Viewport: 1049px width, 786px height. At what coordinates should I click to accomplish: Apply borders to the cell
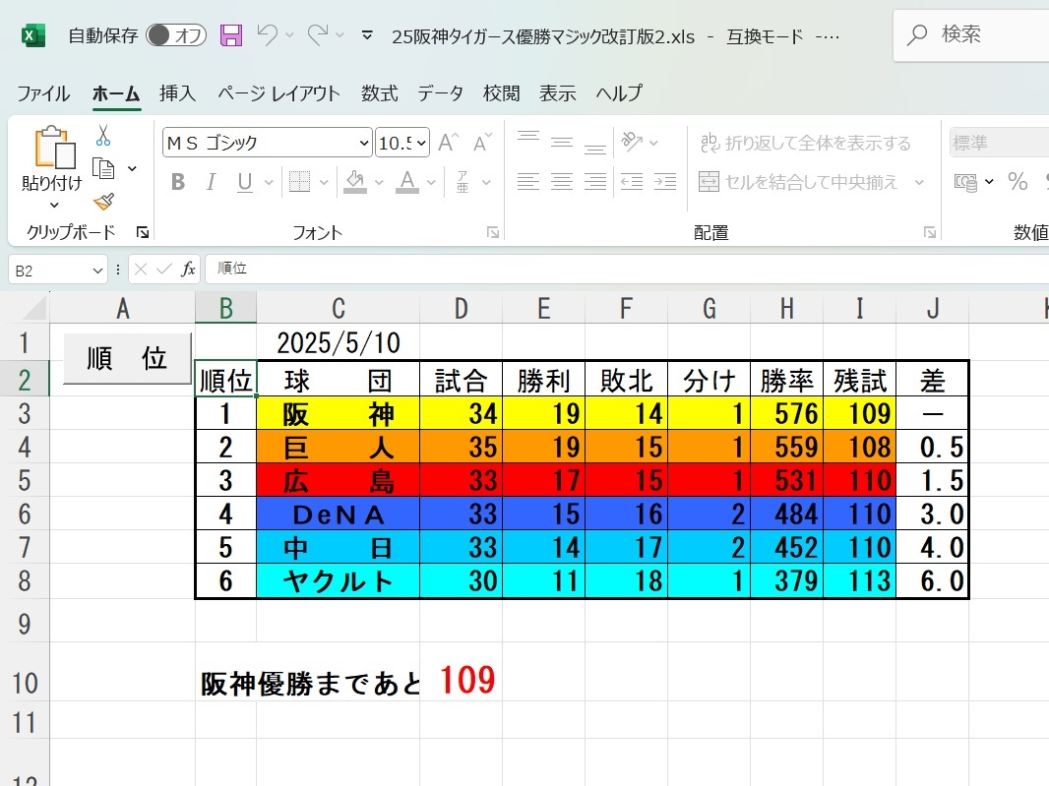pyautogui.click(x=299, y=181)
